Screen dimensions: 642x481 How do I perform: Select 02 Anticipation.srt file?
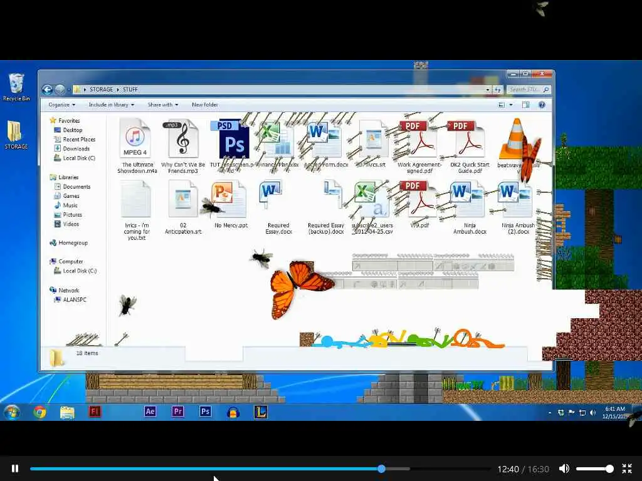(183, 208)
